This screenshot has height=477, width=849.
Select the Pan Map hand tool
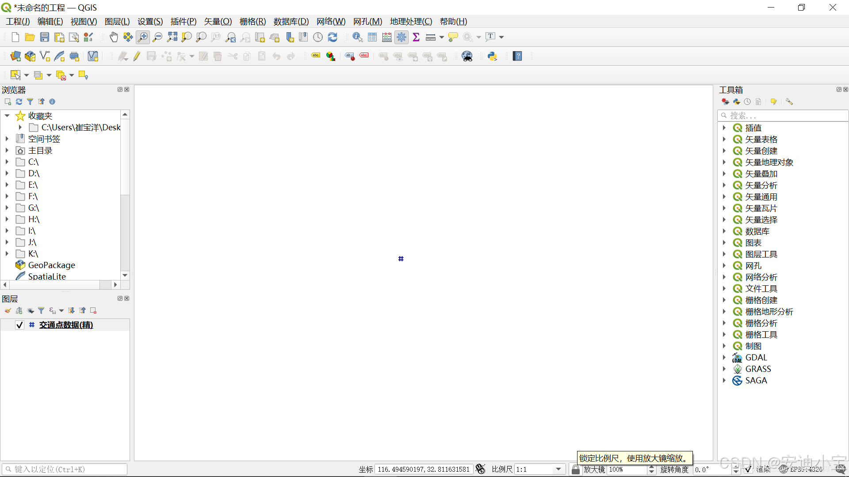click(114, 38)
